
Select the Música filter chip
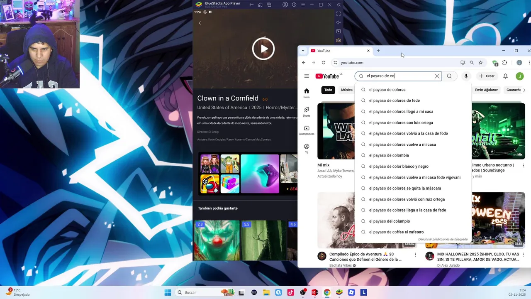(346, 90)
